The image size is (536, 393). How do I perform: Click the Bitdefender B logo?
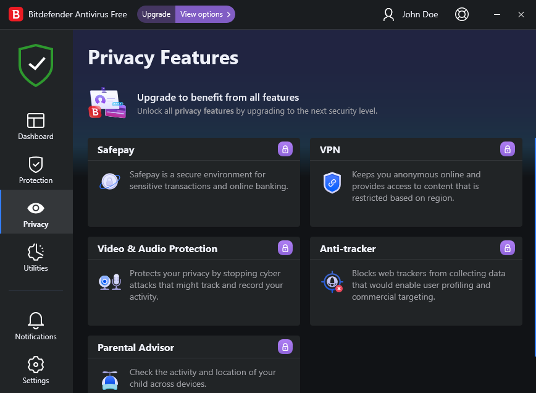16,14
